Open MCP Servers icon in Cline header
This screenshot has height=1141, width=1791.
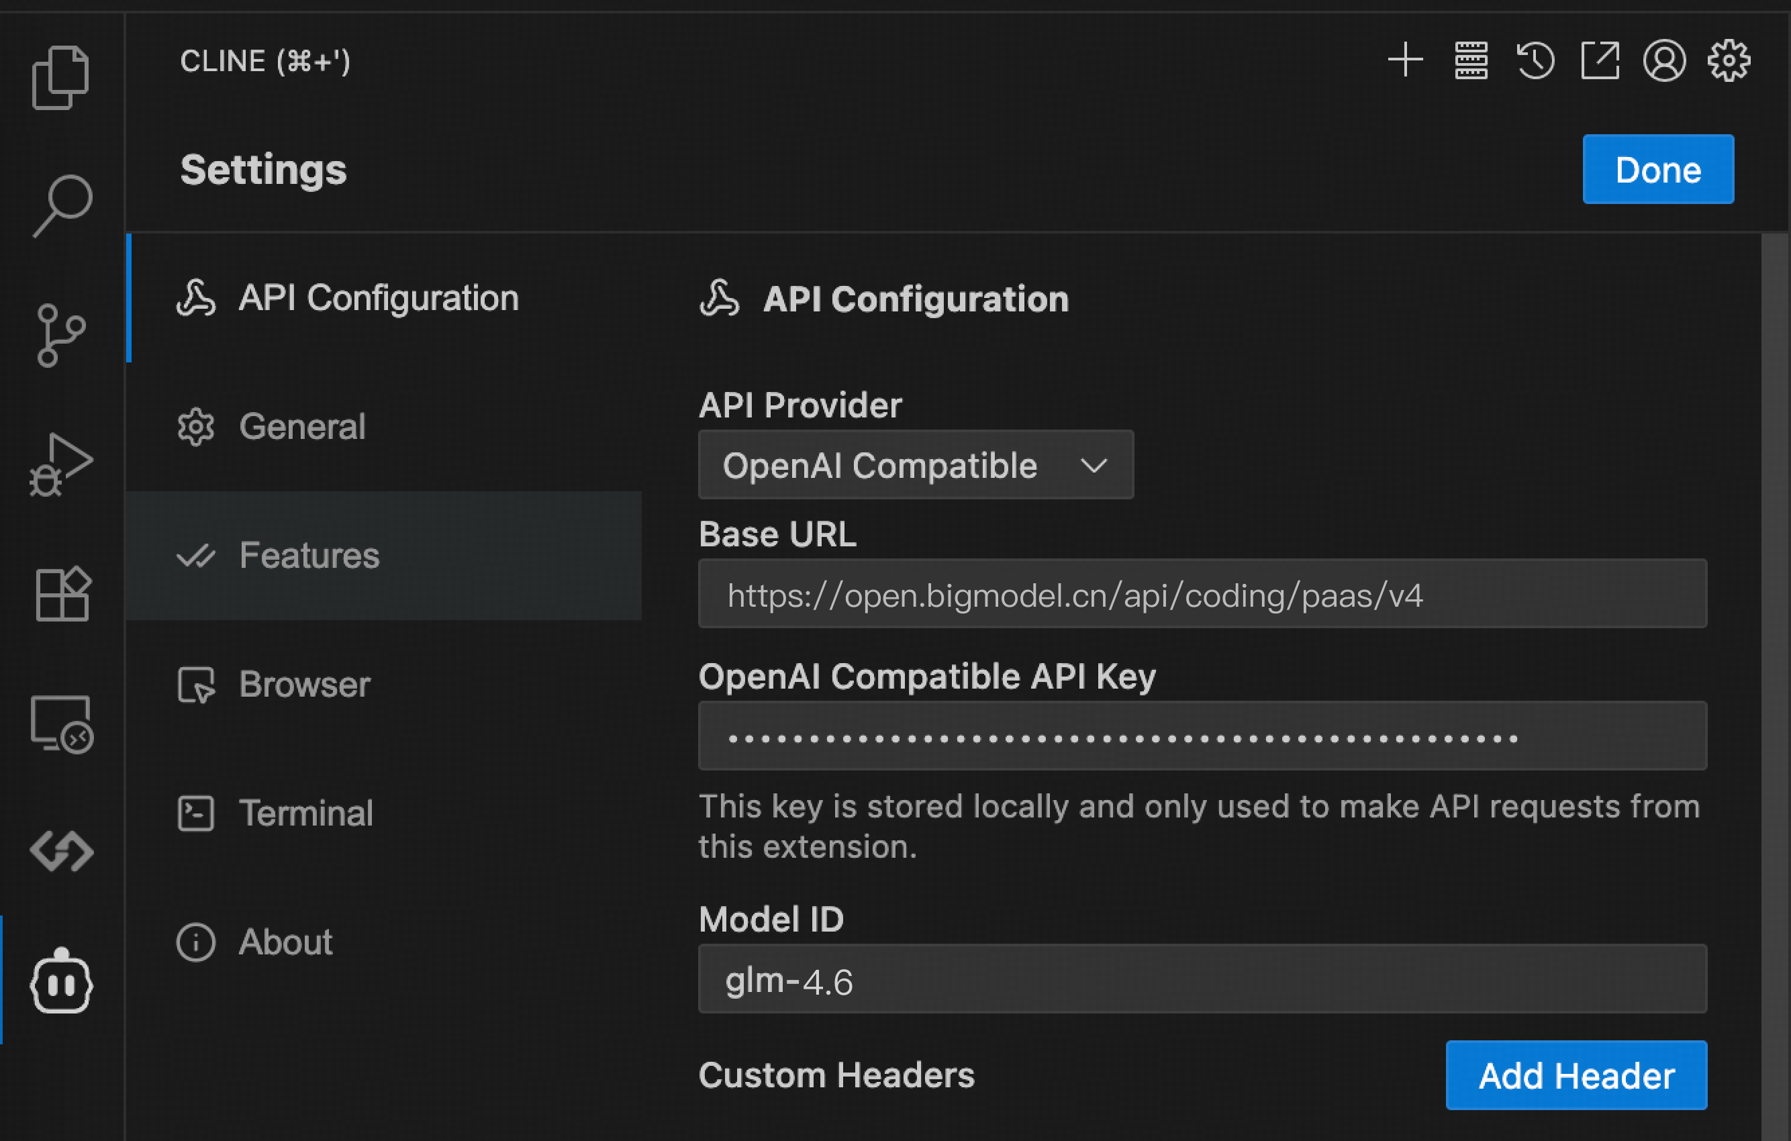1470,60
